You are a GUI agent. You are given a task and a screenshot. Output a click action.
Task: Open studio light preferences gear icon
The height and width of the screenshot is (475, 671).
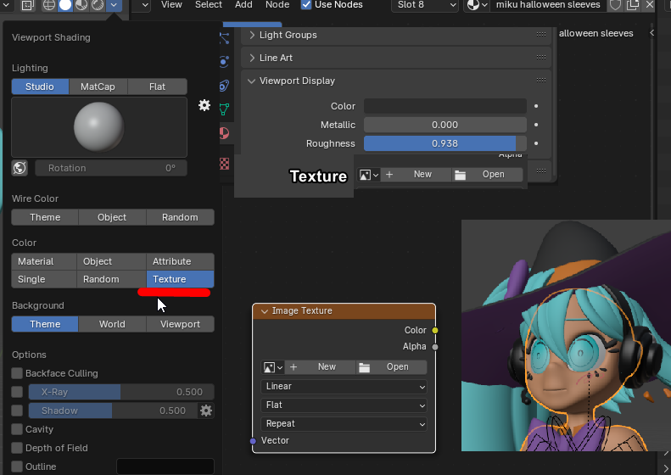tap(204, 105)
